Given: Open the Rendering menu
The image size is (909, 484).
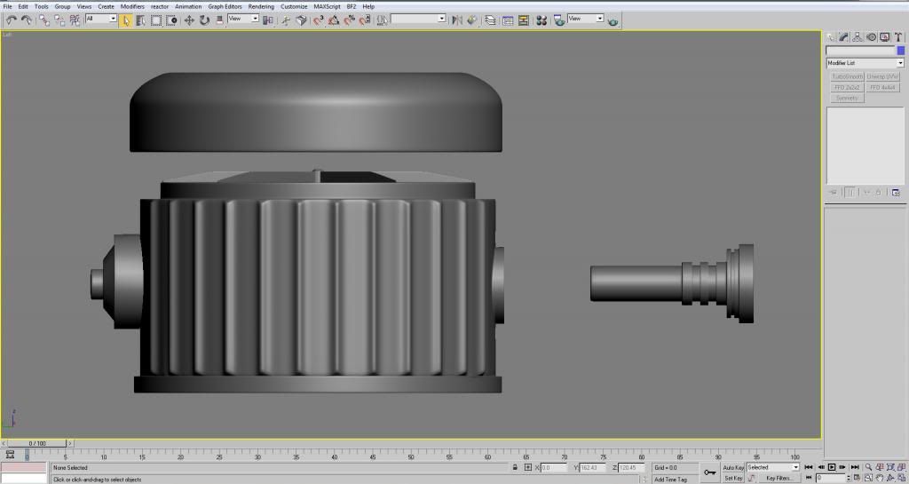Looking at the screenshot, I should tap(261, 6).
